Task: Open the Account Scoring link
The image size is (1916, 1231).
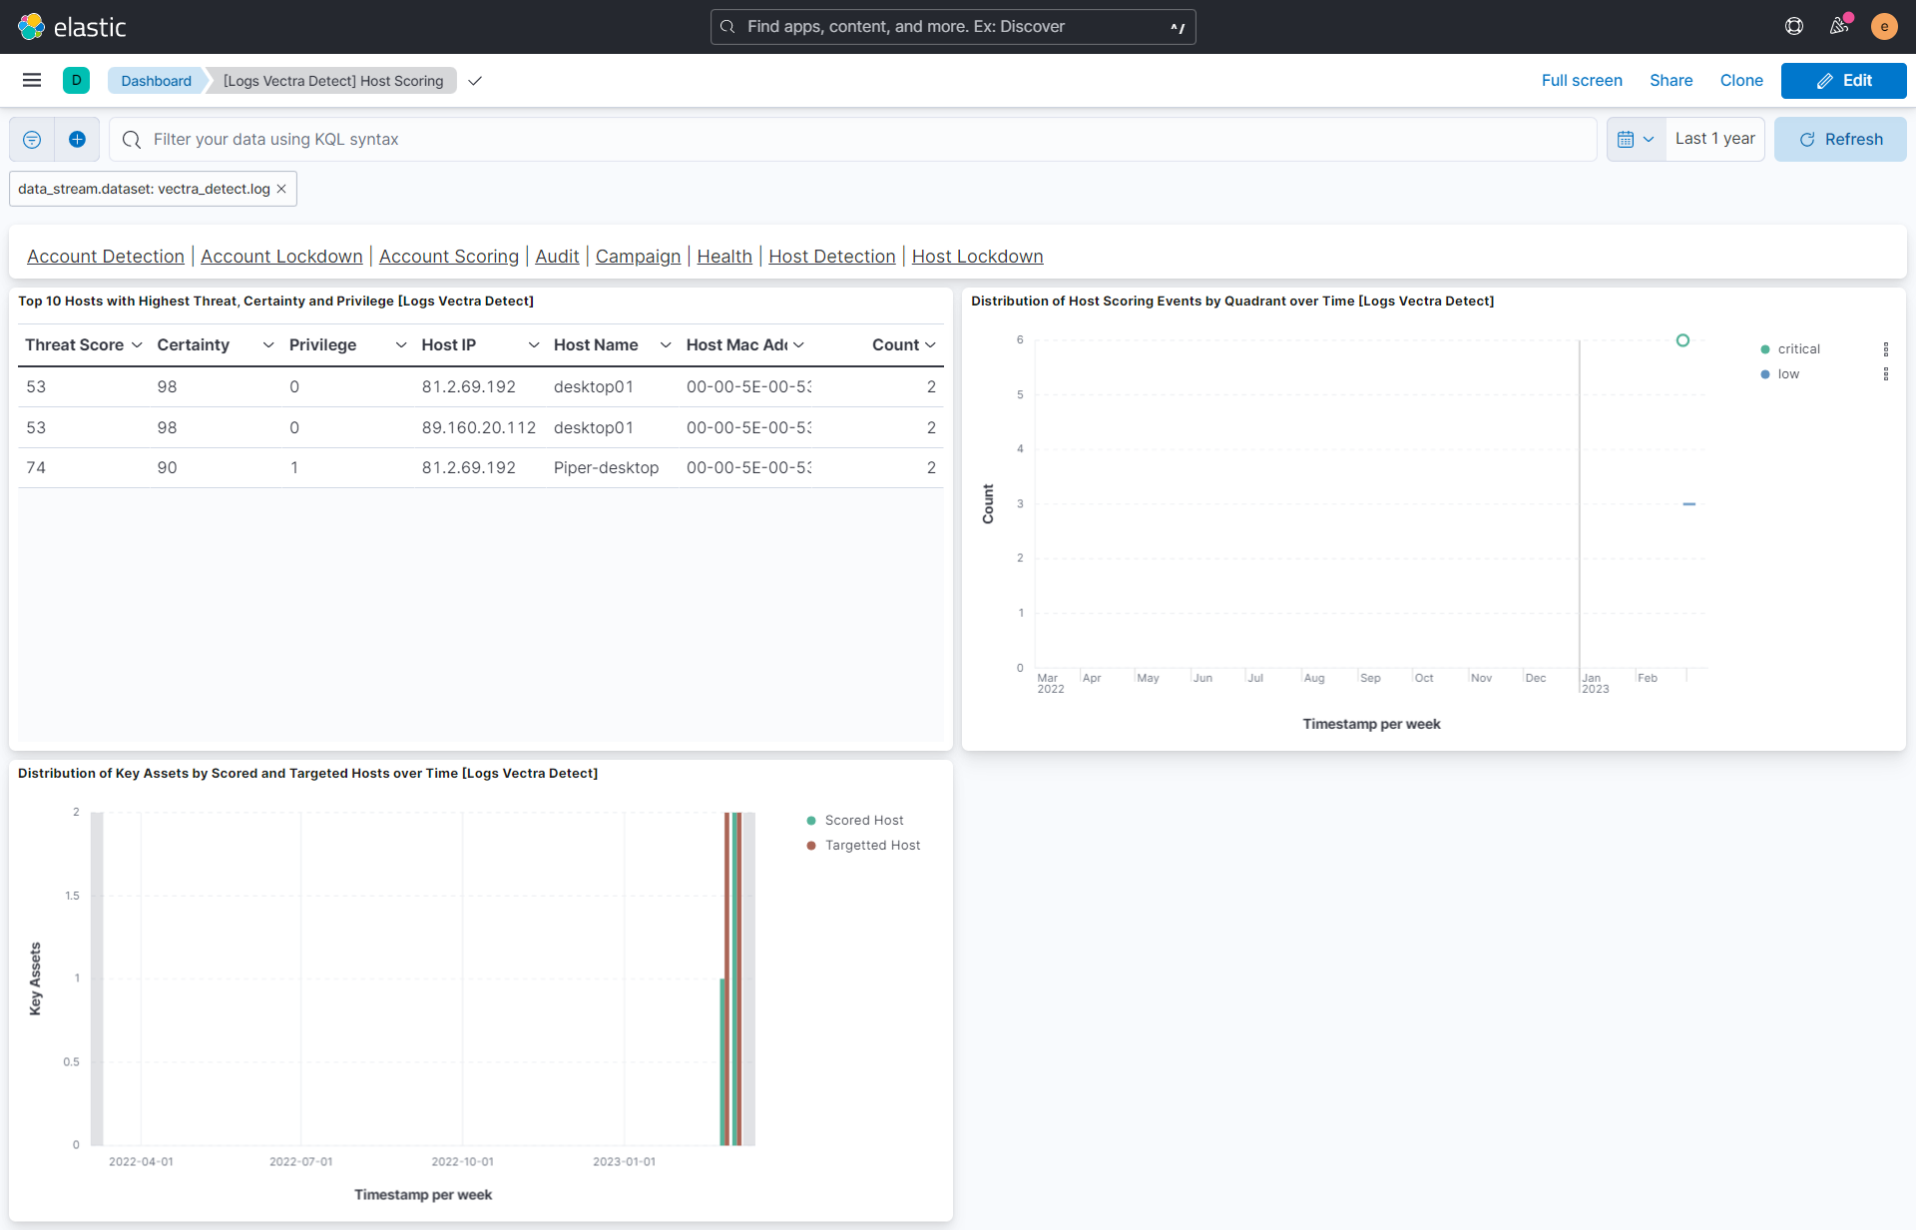Action: pos(449,257)
